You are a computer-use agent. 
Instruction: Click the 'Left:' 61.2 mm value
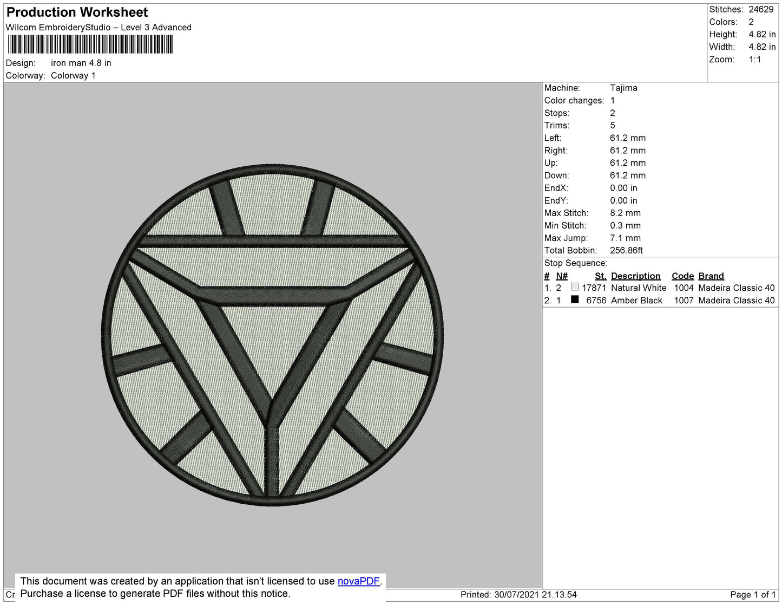628,138
